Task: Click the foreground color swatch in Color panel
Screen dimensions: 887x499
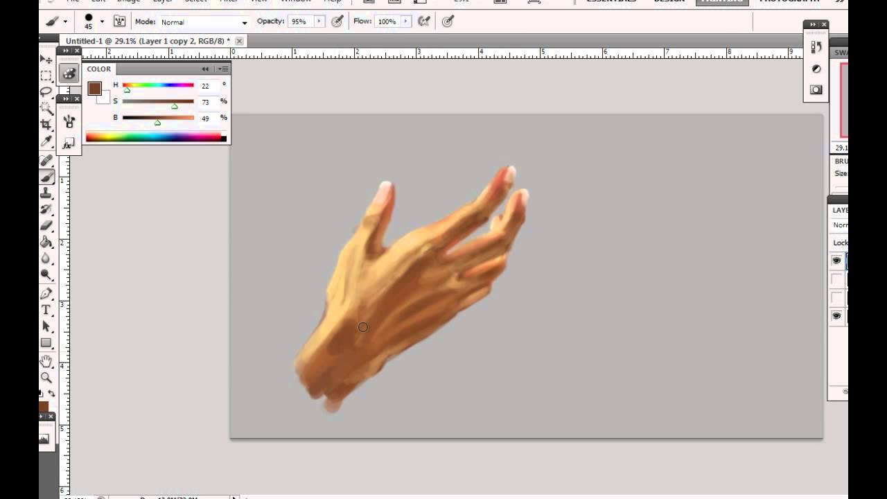Action: 94,88
